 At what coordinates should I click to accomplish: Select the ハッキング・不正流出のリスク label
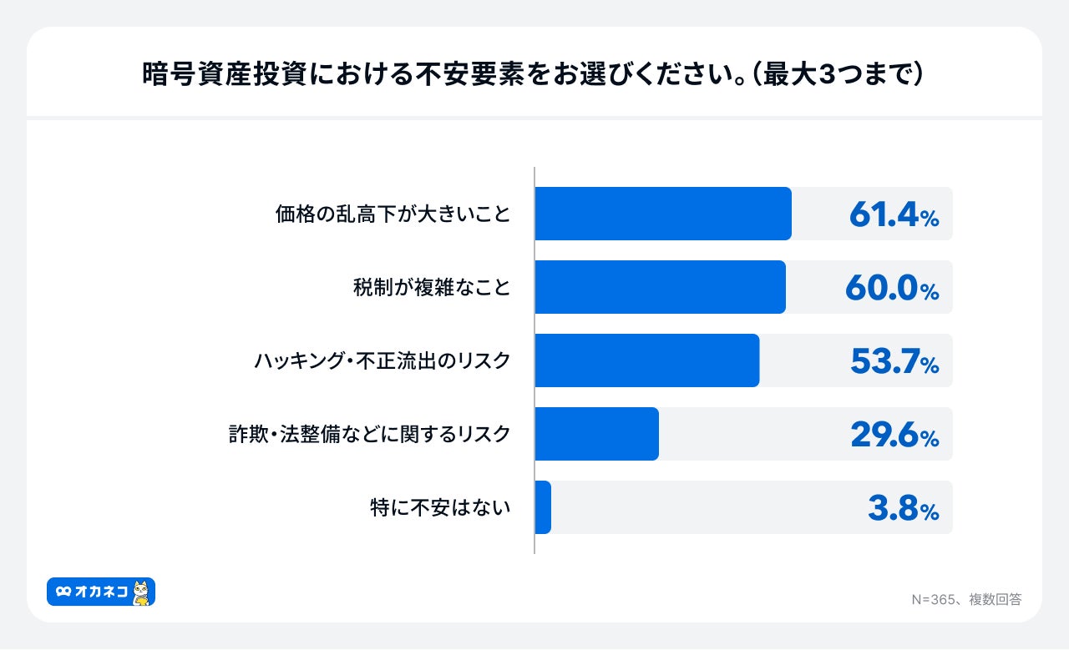point(382,361)
